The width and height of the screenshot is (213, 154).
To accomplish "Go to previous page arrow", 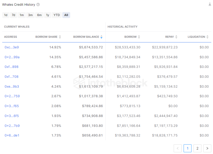I will tap(178, 148).
